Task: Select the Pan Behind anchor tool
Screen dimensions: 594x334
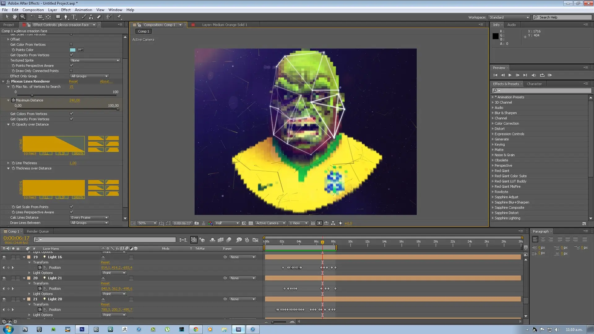Action: point(48,17)
